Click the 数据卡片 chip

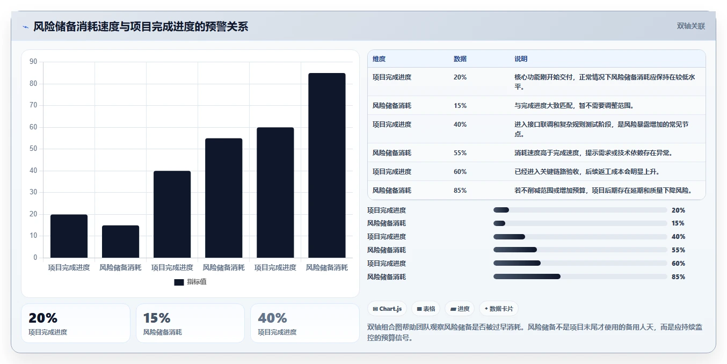pyautogui.click(x=499, y=309)
